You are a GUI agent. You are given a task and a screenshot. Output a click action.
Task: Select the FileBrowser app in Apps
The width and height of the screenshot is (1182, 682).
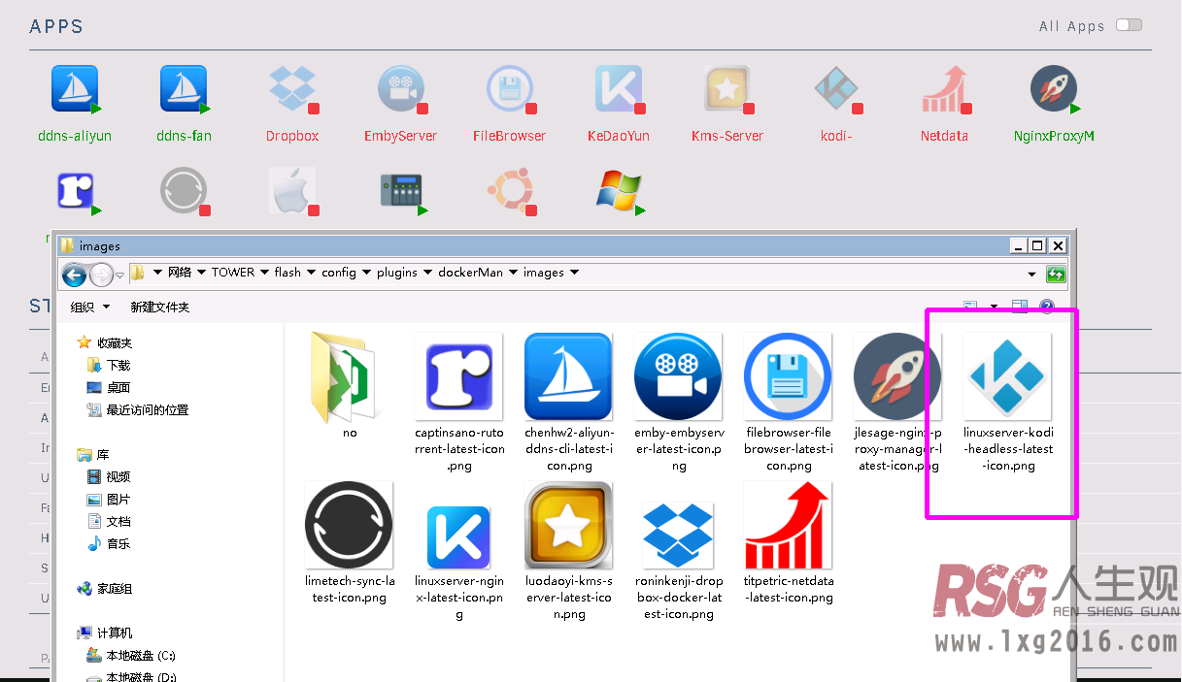pyautogui.click(x=510, y=90)
